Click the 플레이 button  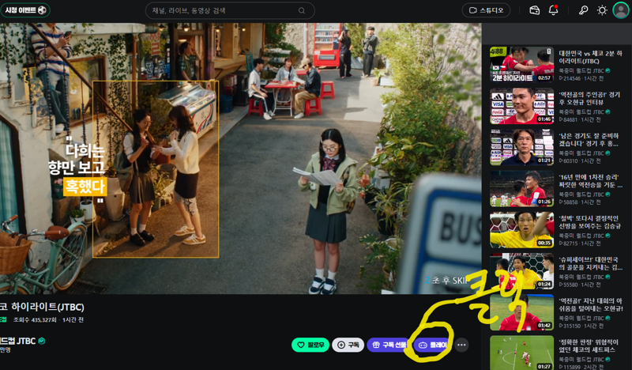click(x=432, y=345)
